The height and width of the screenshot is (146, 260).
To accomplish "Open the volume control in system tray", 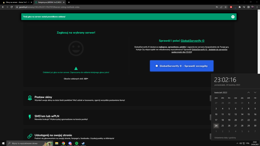I will pos(240,143).
